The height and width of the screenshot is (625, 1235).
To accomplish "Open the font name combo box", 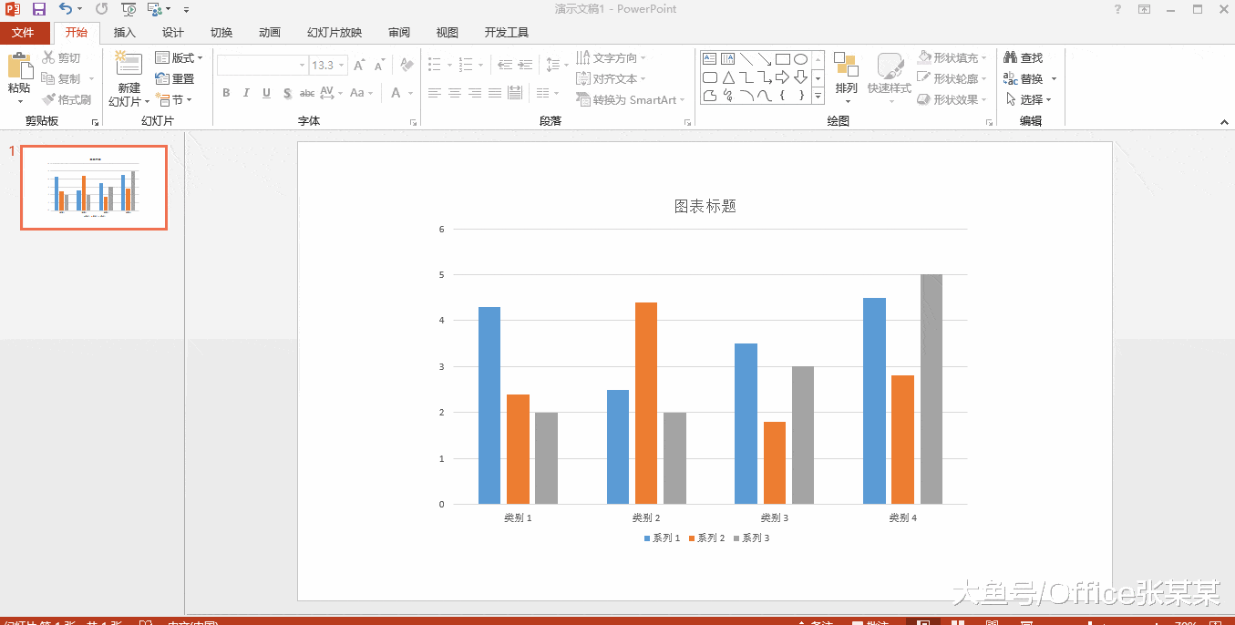I will [x=262, y=66].
